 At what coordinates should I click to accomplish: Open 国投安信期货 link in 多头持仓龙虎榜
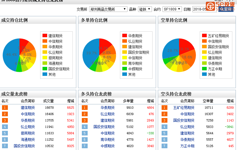104,127
